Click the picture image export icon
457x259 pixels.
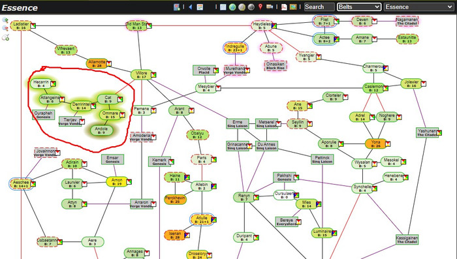click(293, 7)
